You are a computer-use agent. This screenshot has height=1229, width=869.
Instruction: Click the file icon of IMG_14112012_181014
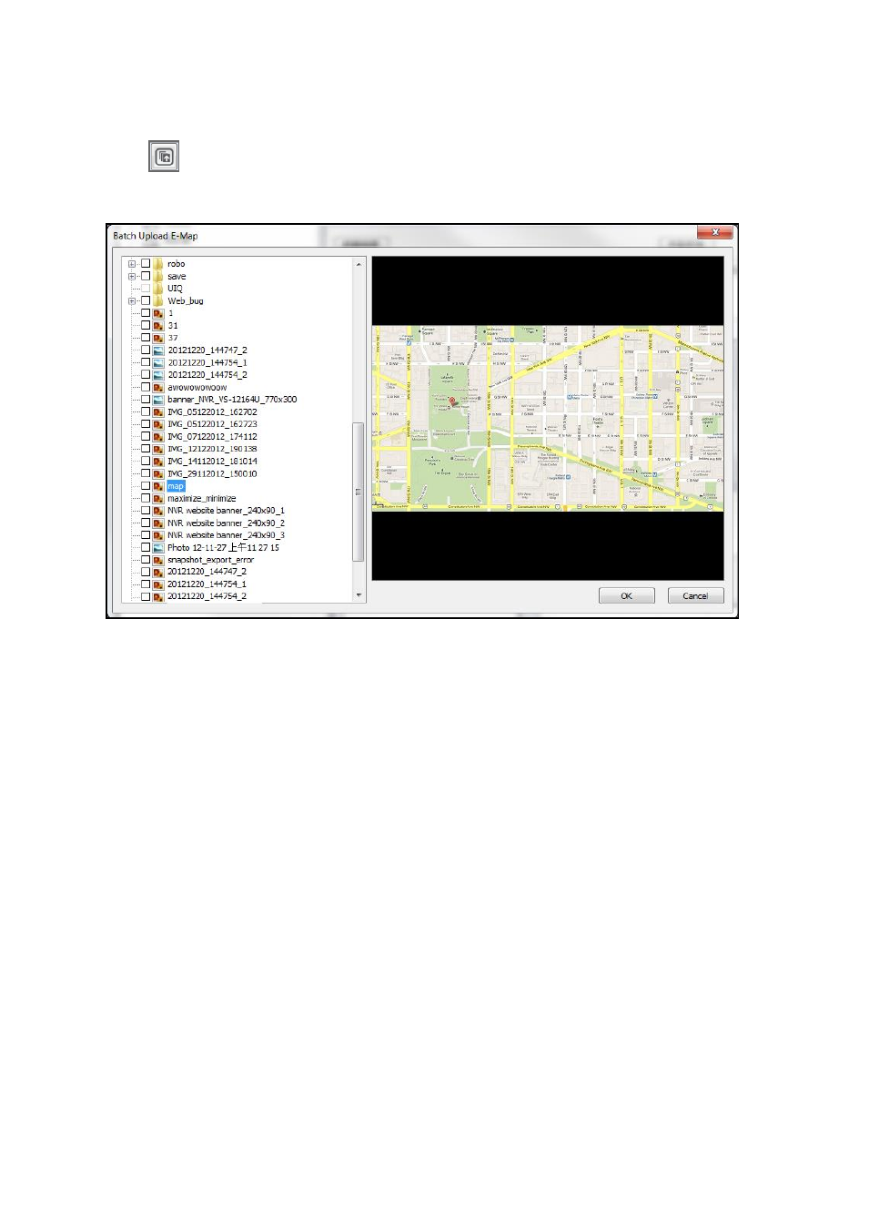click(158, 462)
